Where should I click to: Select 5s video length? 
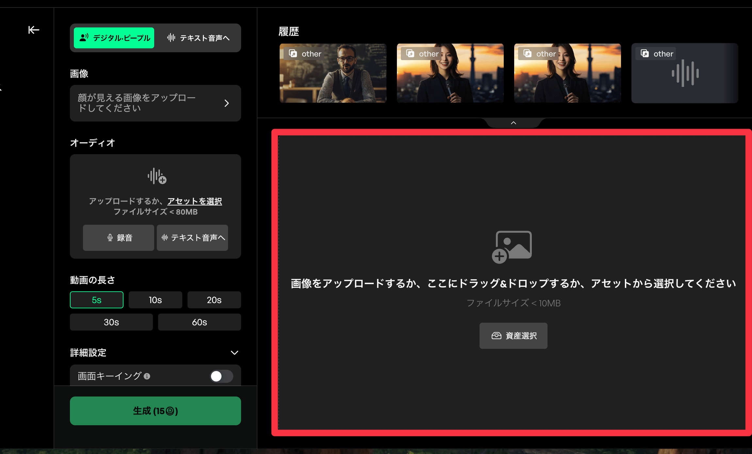point(97,300)
